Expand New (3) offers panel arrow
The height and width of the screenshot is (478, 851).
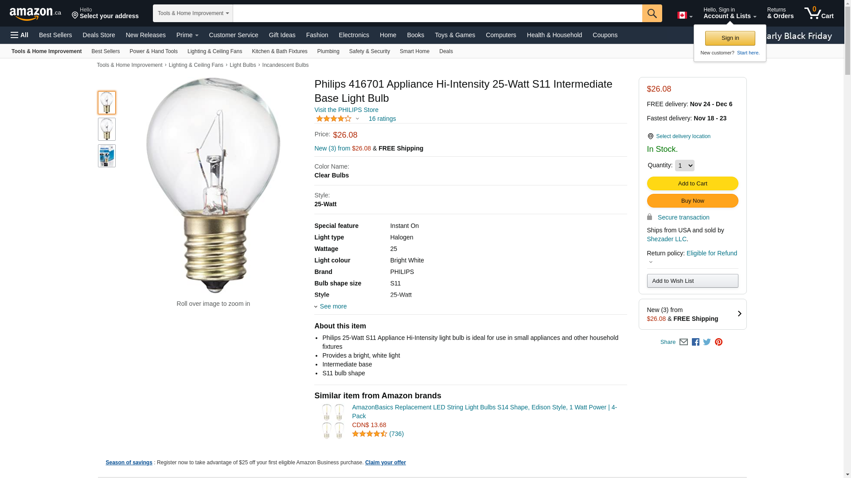pyautogui.click(x=739, y=314)
